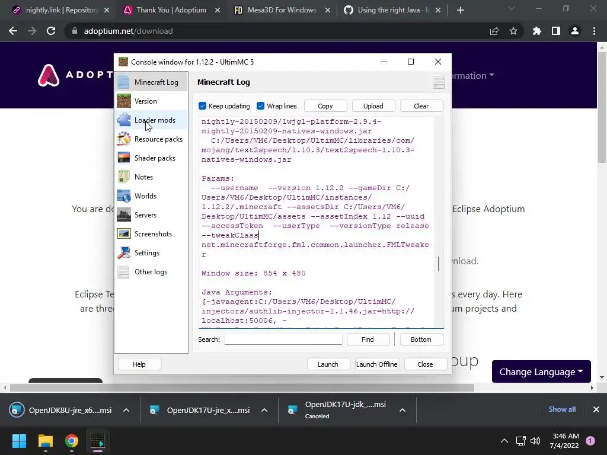Image resolution: width=607 pixels, height=455 pixels.
Task: Click the Find button
Action: pyautogui.click(x=368, y=339)
